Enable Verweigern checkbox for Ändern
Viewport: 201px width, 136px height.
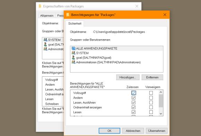(x=151, y=97)
